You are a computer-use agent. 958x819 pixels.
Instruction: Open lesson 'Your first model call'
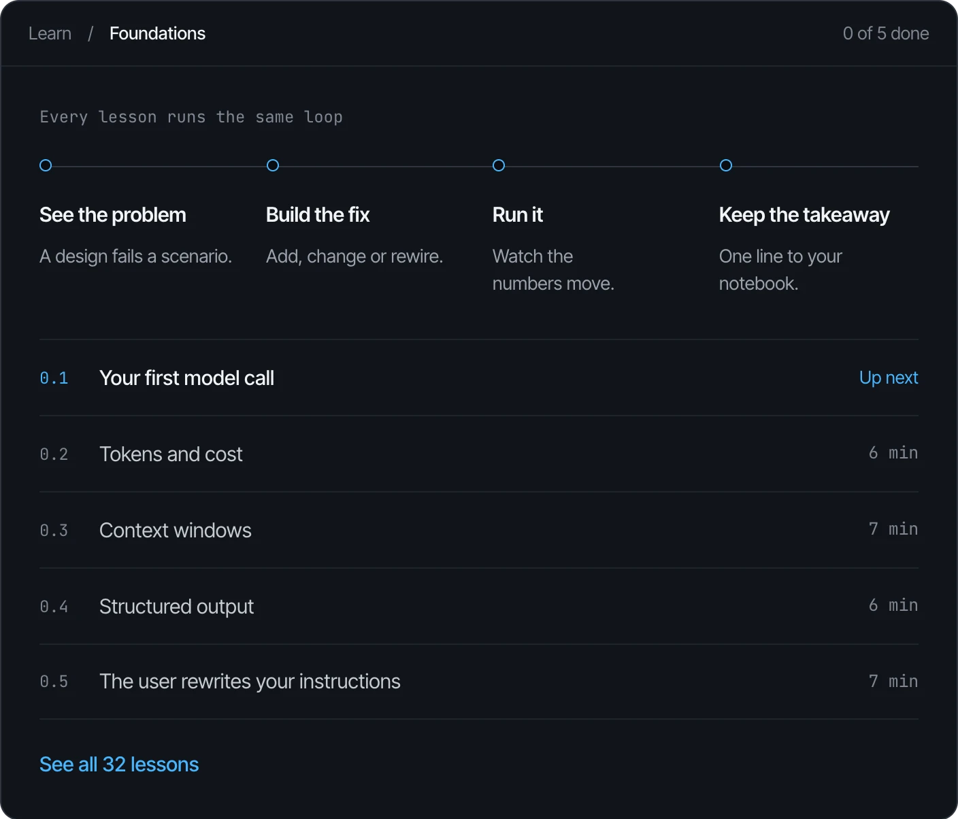(x=479, y=378)
